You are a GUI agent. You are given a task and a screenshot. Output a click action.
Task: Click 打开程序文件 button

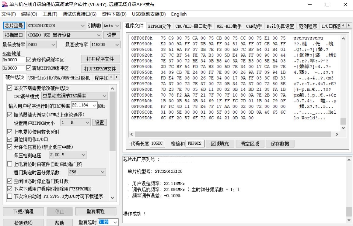click(100, 59)
